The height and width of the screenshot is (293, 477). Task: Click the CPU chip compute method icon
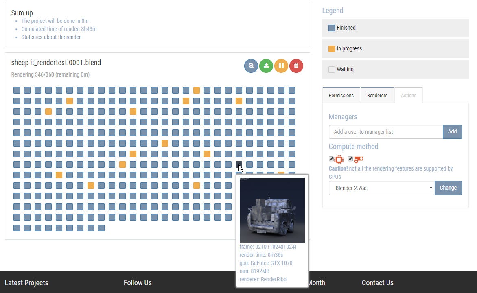[x=339, y=159]
